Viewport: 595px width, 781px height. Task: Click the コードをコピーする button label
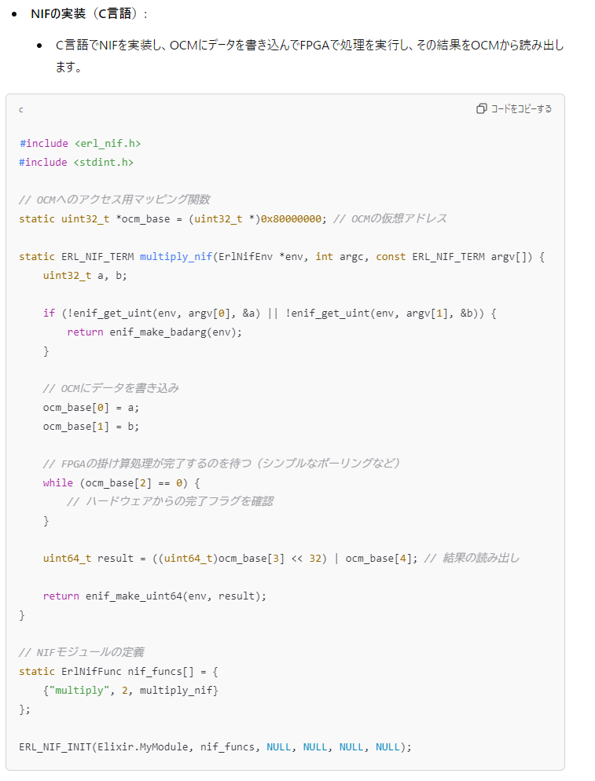point(521,108)
